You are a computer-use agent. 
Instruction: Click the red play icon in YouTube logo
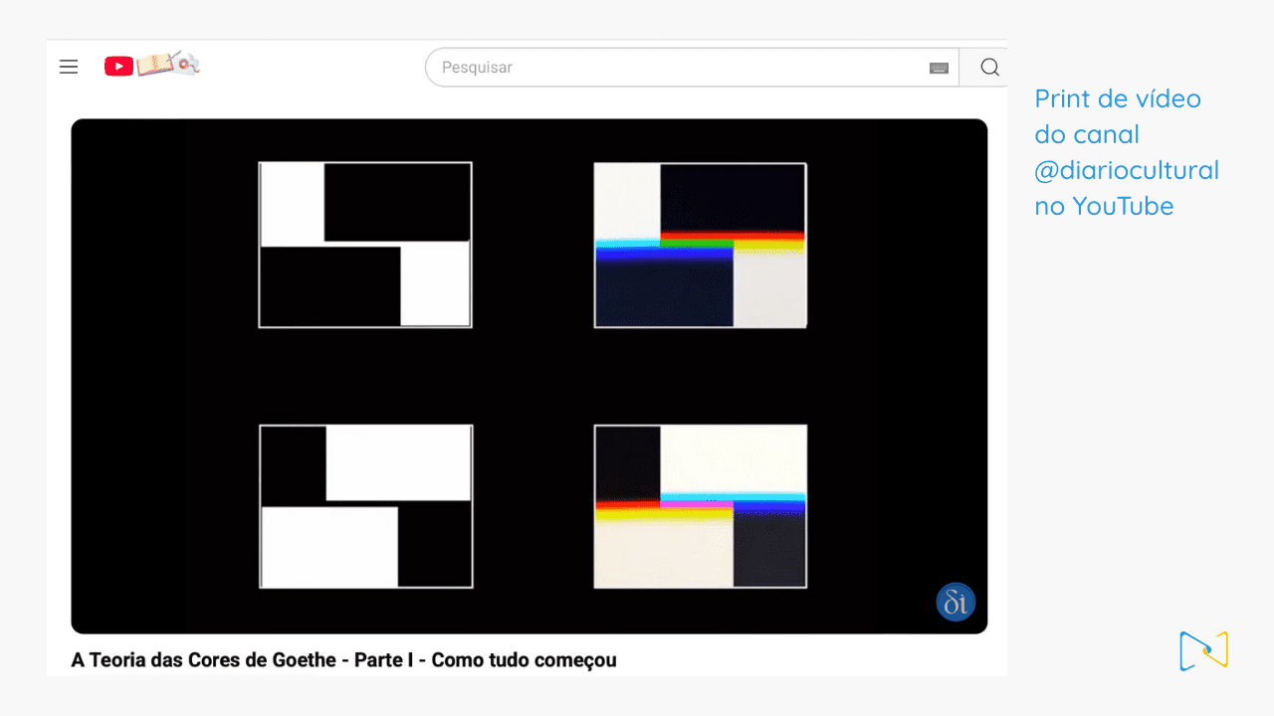[117, 66]
